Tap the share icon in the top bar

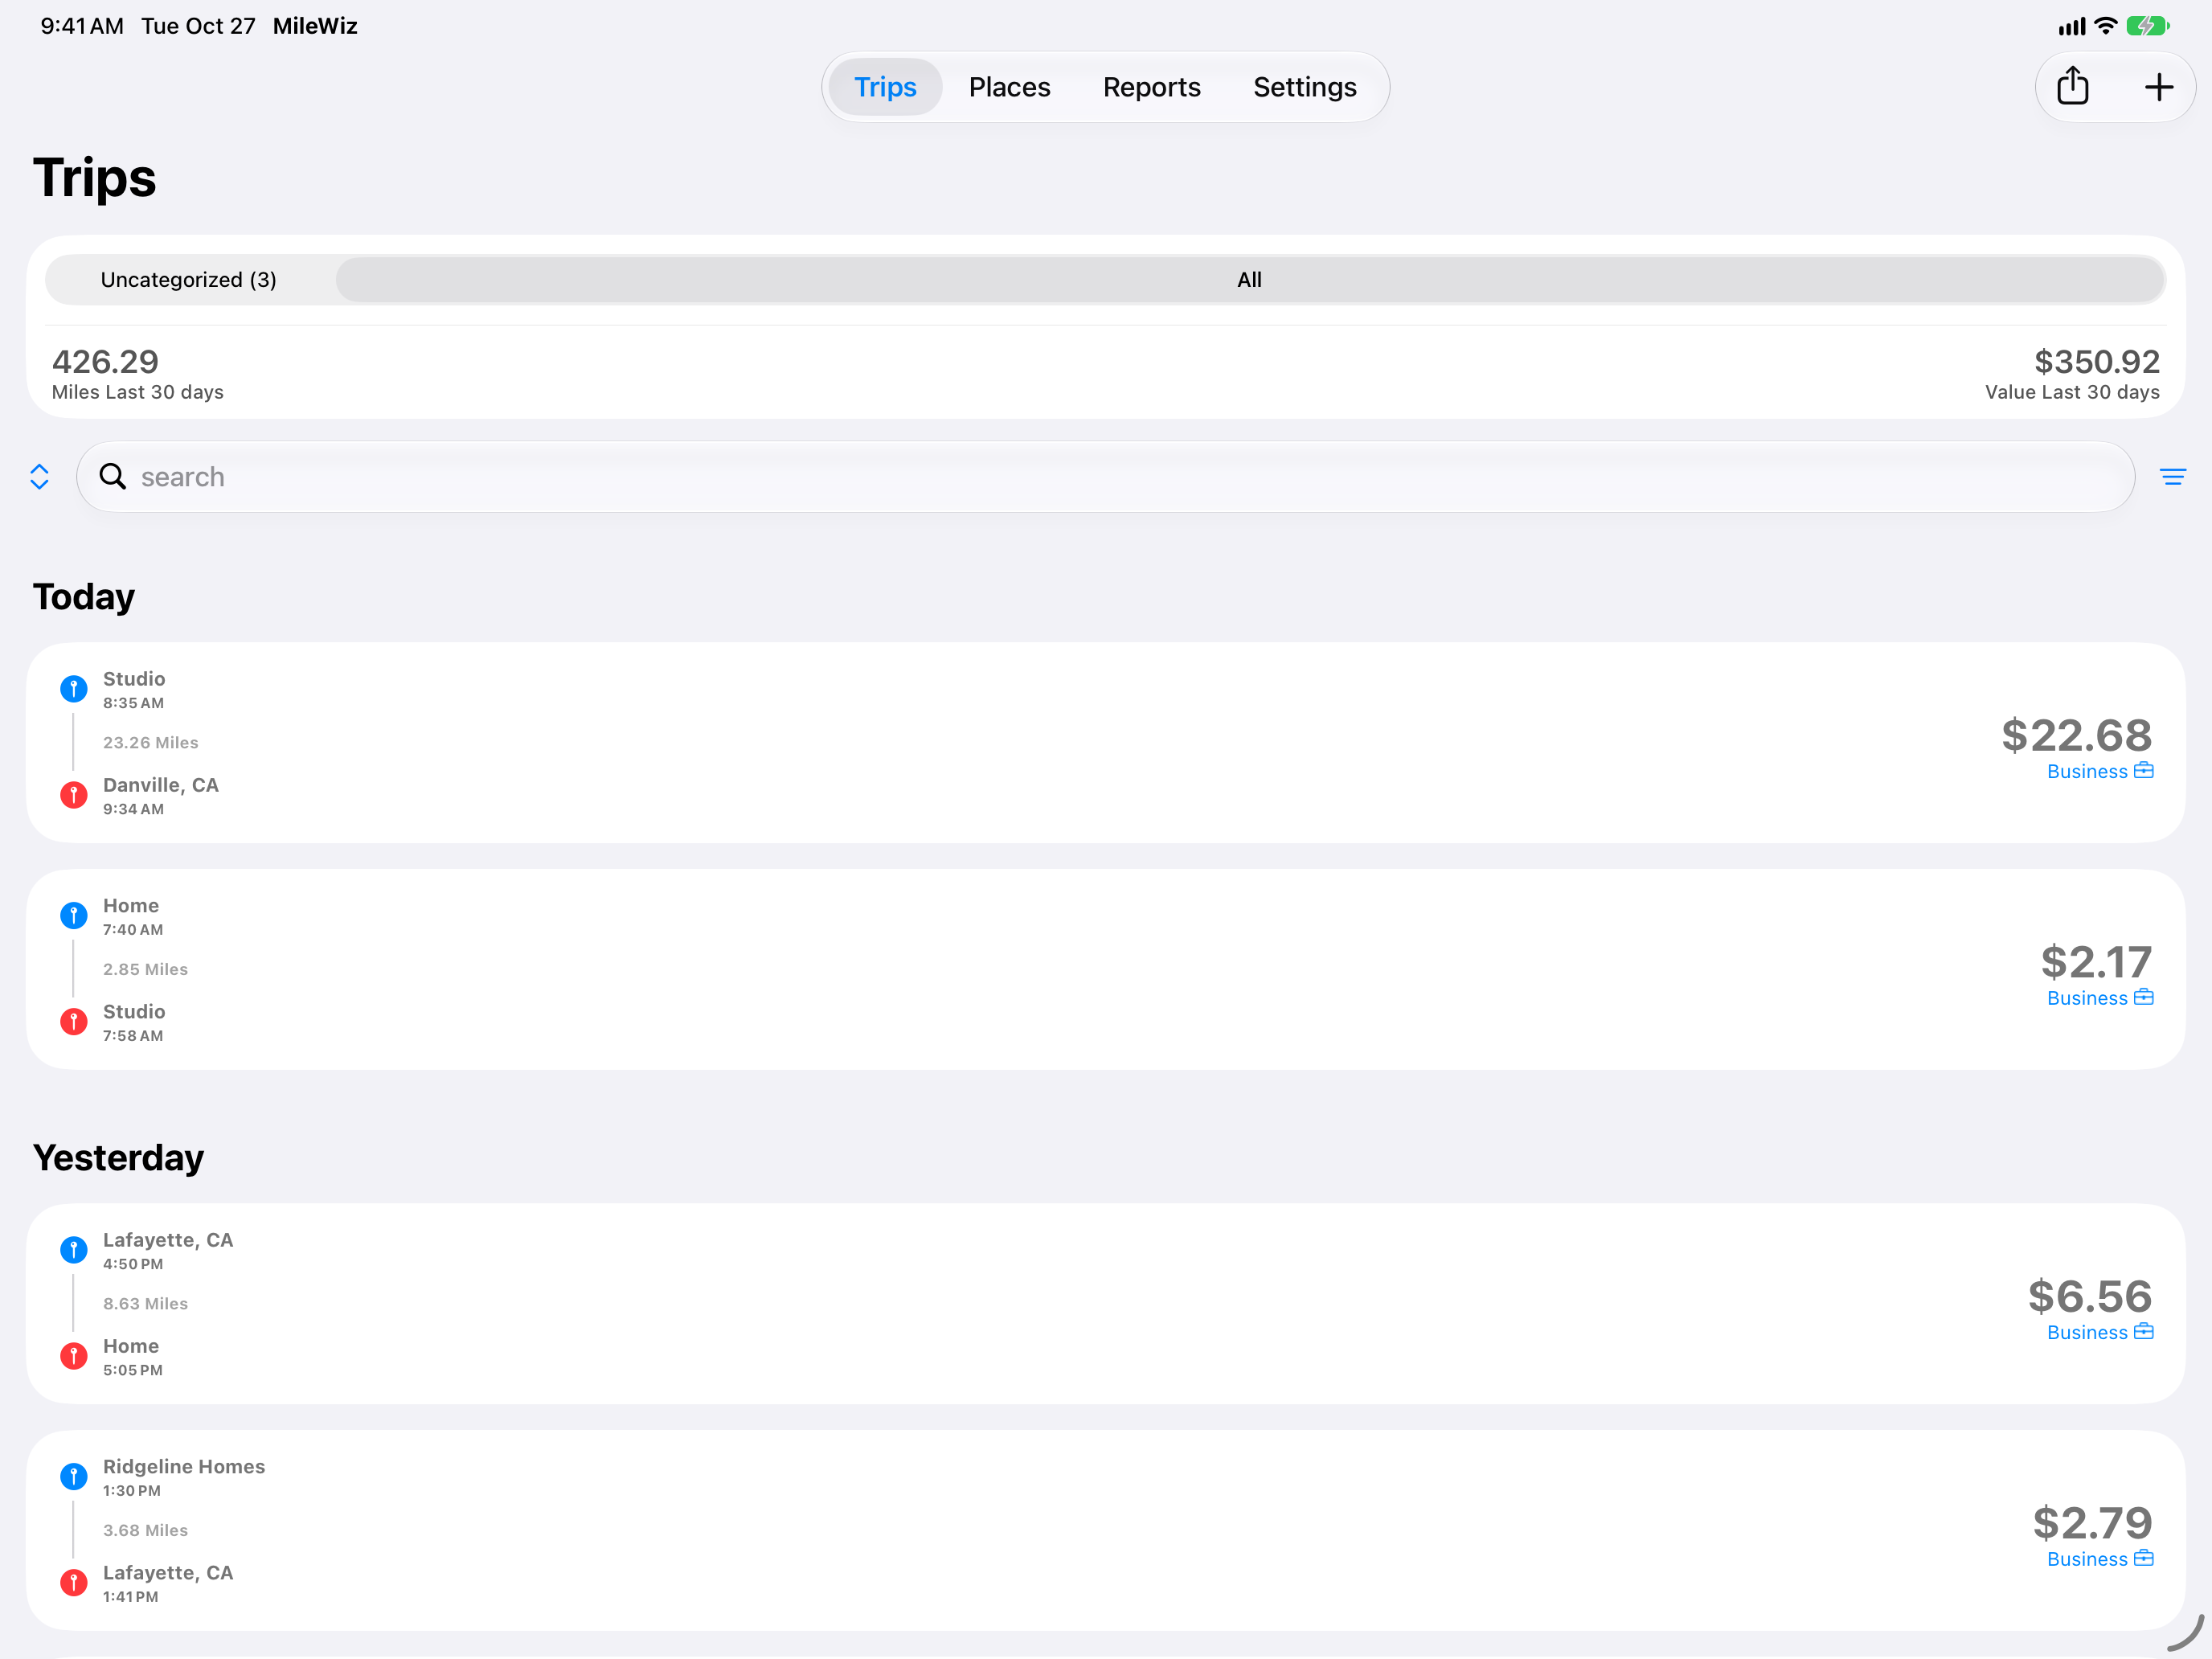[x=2072, y=86]
